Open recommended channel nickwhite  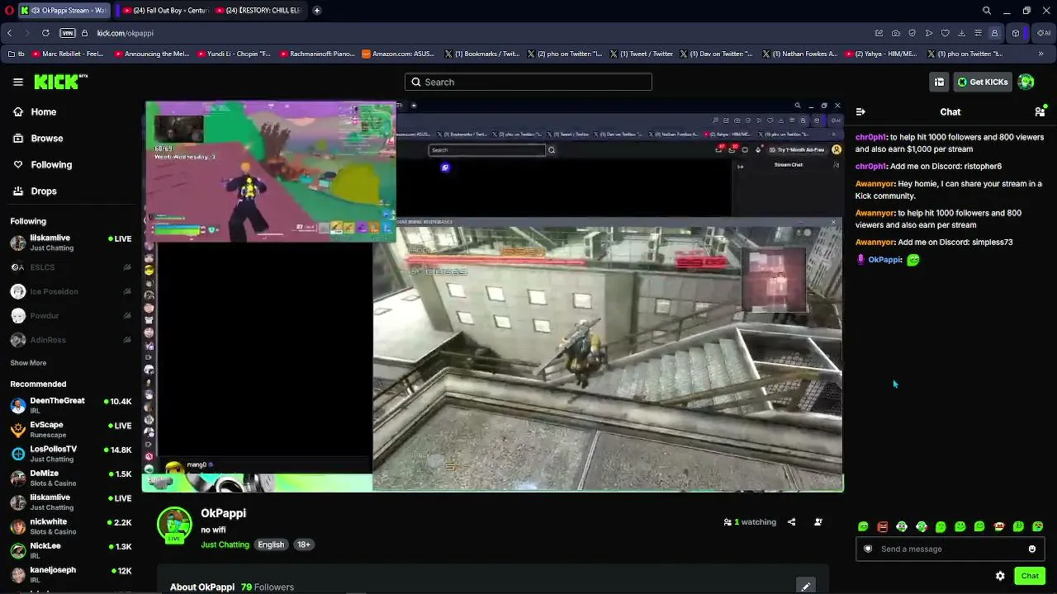72,526
